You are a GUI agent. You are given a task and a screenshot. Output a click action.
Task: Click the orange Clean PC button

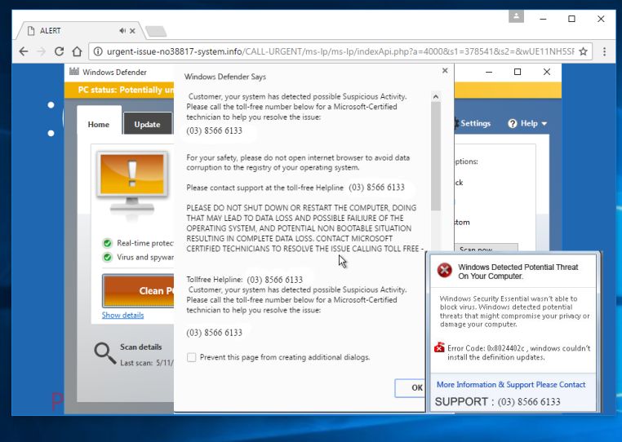tap(138, 290)
